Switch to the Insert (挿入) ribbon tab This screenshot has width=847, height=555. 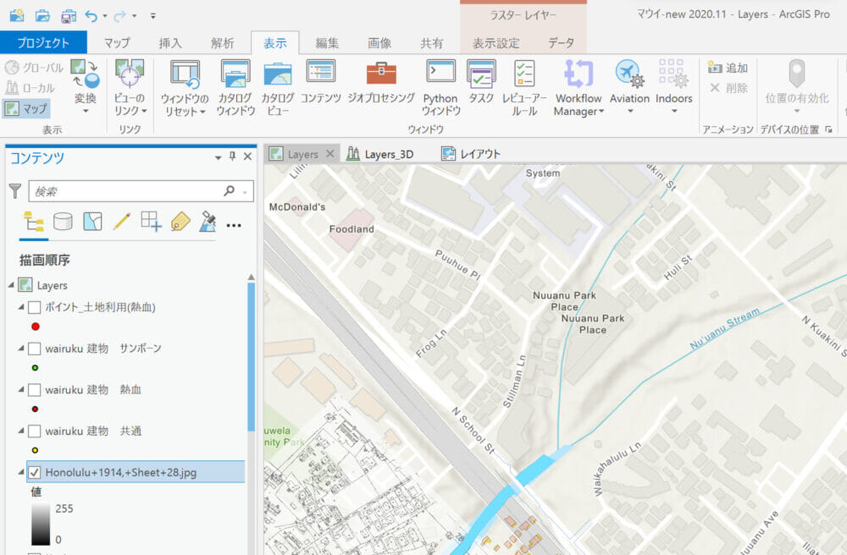tap(170, 43)
